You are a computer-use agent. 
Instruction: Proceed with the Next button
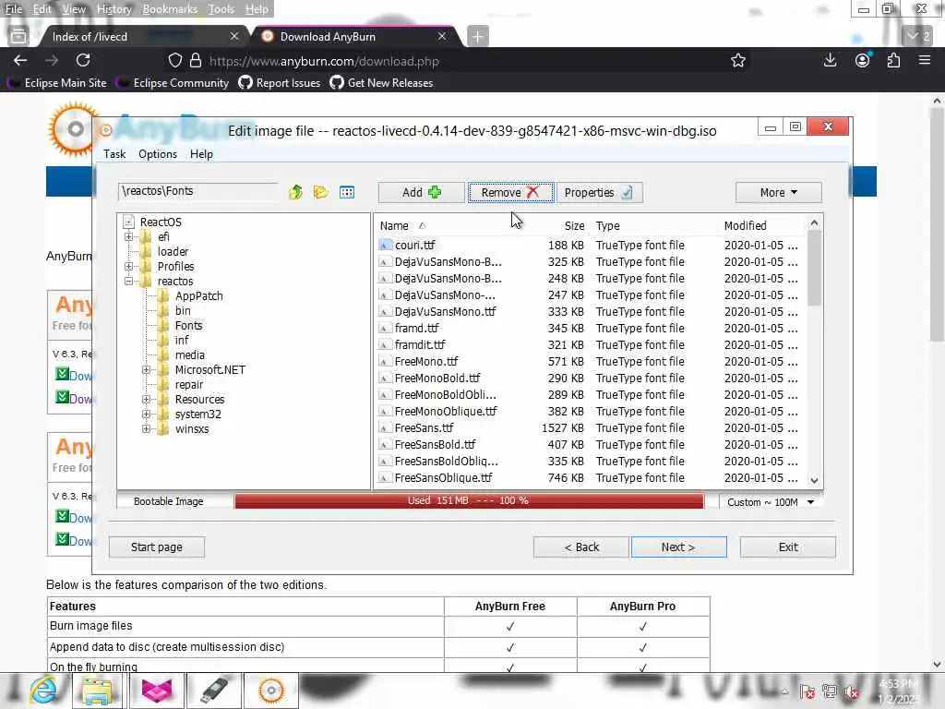[x=678, y=547]
